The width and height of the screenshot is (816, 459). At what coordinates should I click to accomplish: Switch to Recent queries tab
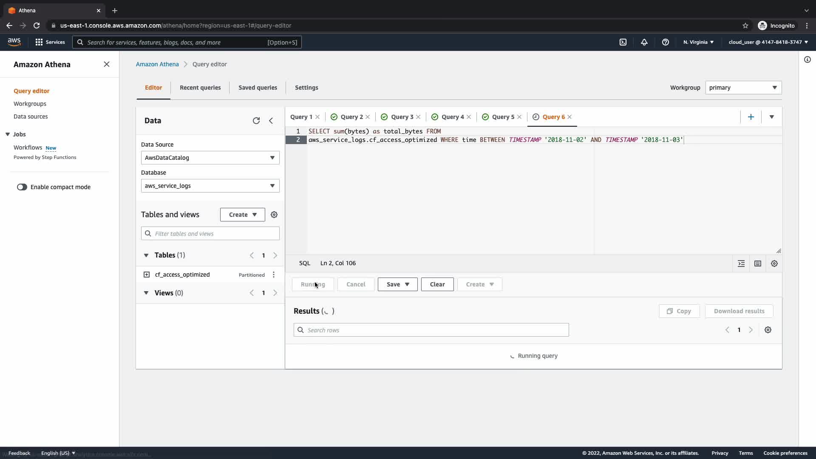pos(200,88)
